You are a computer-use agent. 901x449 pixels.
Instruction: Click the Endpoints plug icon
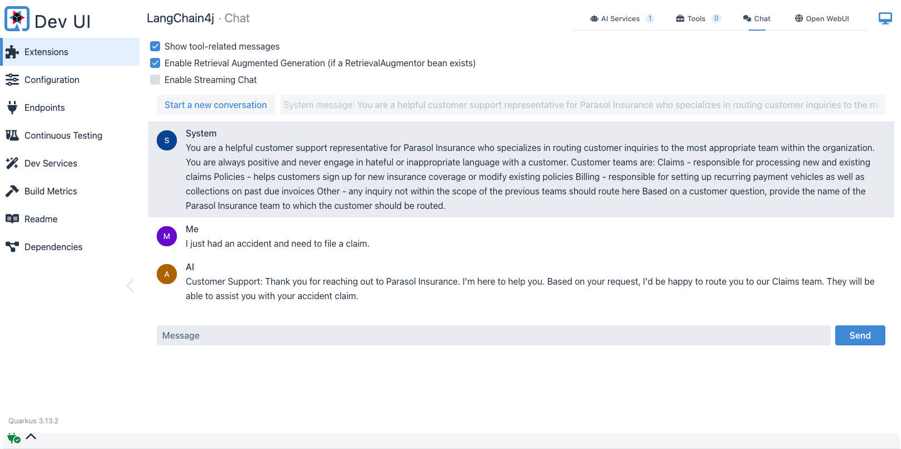(12, 108)
